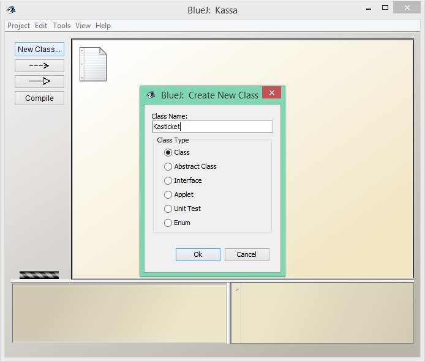
Task: Select the Enum radio button
Action: (168, 223)
